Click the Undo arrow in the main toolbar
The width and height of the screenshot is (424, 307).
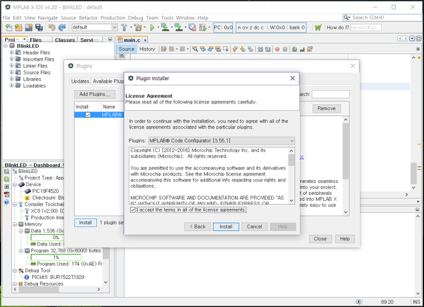(52, 27)
